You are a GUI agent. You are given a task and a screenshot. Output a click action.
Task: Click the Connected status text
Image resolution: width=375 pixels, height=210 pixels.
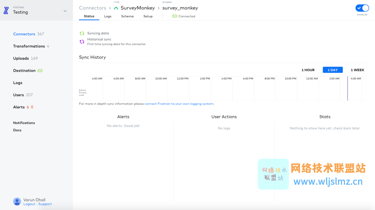click(x=187, y=16)
